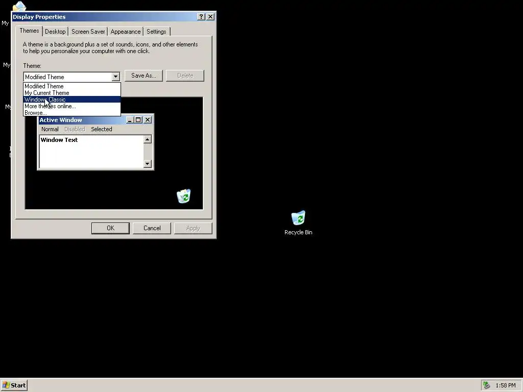Click the preview scrollbar down arrow
Image resolution: width=523 pixels, height=392 pixels.
click(148, 163)
